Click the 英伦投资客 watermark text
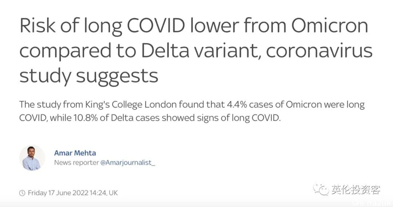393x207 pixels. pyautogui.click(x=356, y=190)
